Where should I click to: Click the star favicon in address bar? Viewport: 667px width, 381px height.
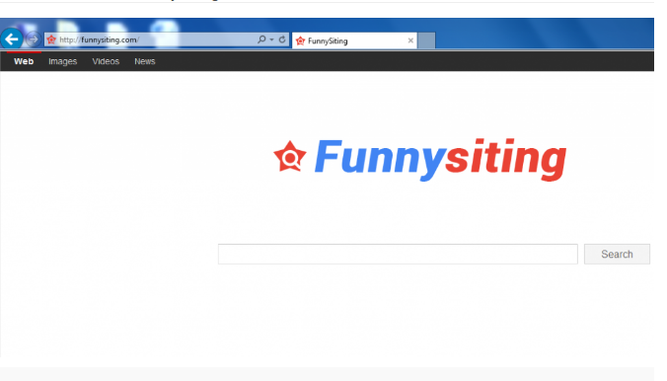[x=51, y=39]
